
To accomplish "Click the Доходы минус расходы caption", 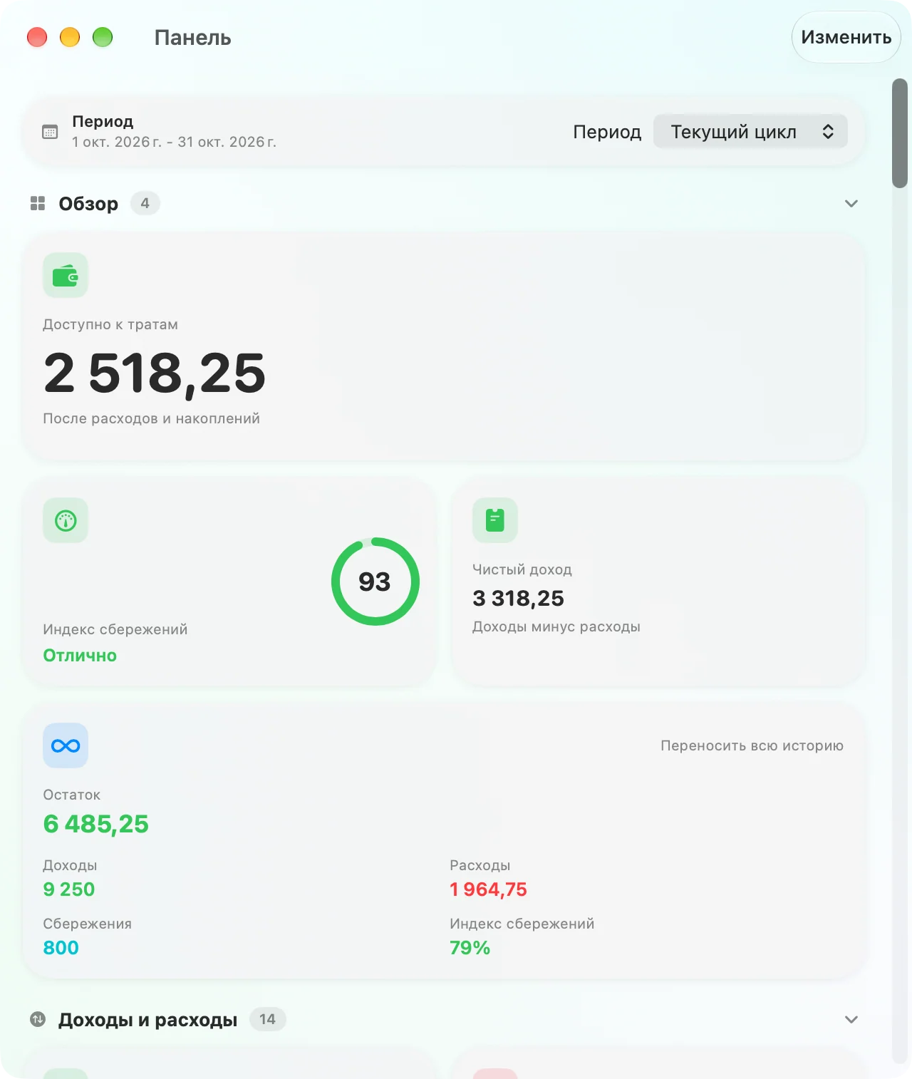I will tap(556, 626).
